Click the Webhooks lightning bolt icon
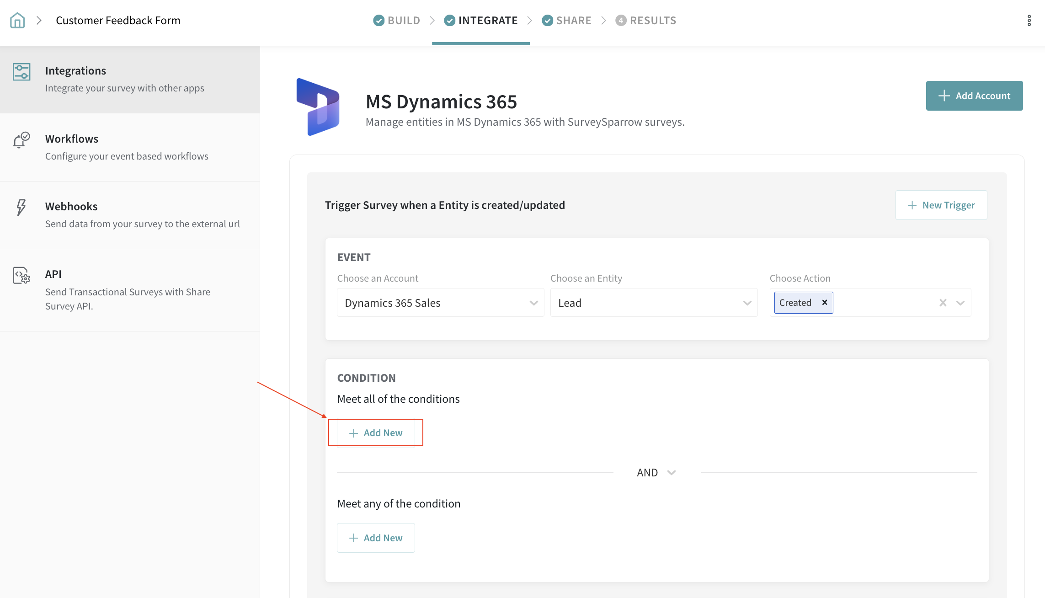 21,207
